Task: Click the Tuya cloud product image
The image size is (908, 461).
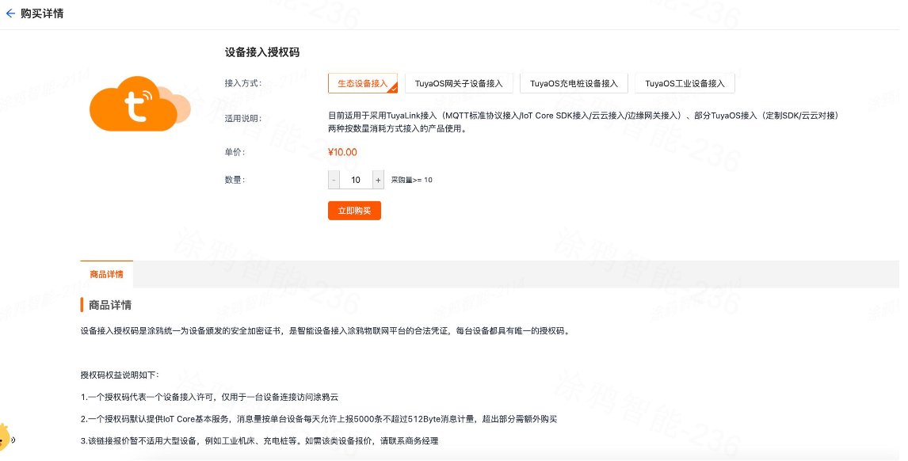Action: tap(140, 105)
